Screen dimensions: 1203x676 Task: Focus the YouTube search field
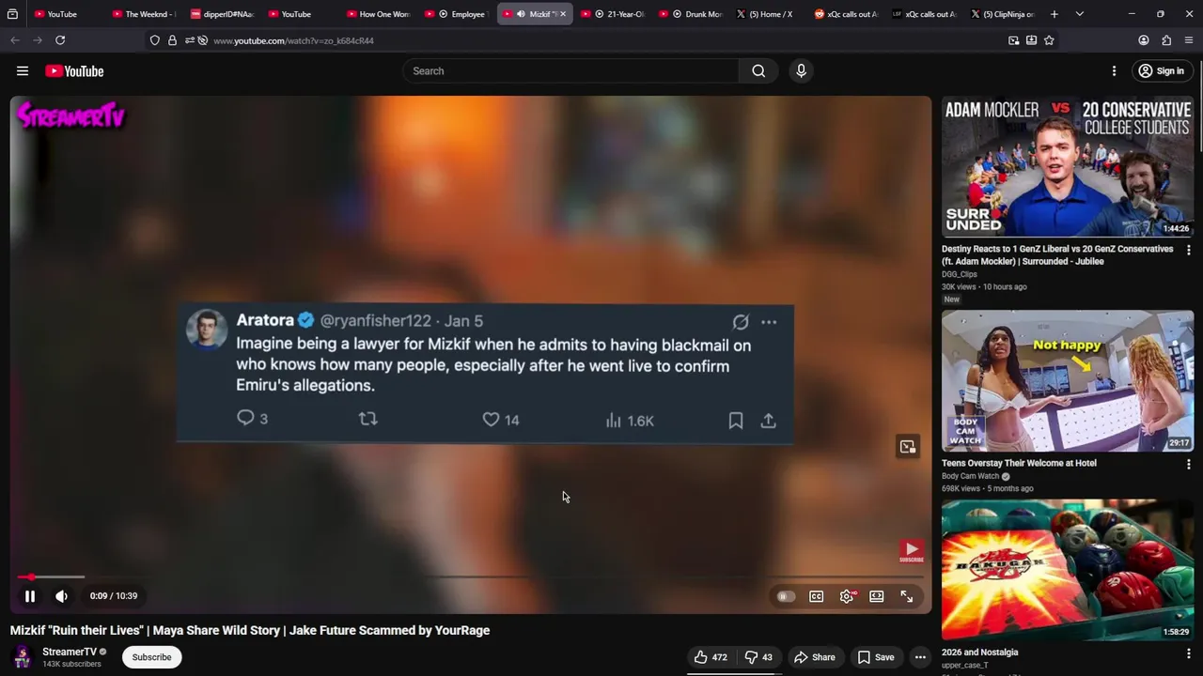(x=571, y=71)
